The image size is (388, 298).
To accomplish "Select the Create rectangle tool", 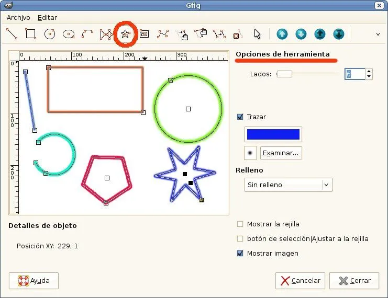I will 31,34.
